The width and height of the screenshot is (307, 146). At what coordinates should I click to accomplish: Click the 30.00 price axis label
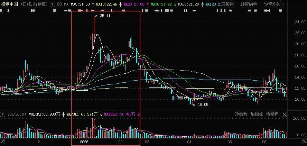point(300,44)
